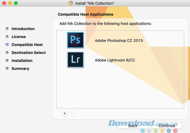Click the plus button to add host
This screenshot has width=190, height=133.
click(65, 114)
